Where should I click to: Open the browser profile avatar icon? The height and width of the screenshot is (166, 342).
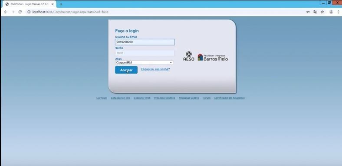(331, 12)
